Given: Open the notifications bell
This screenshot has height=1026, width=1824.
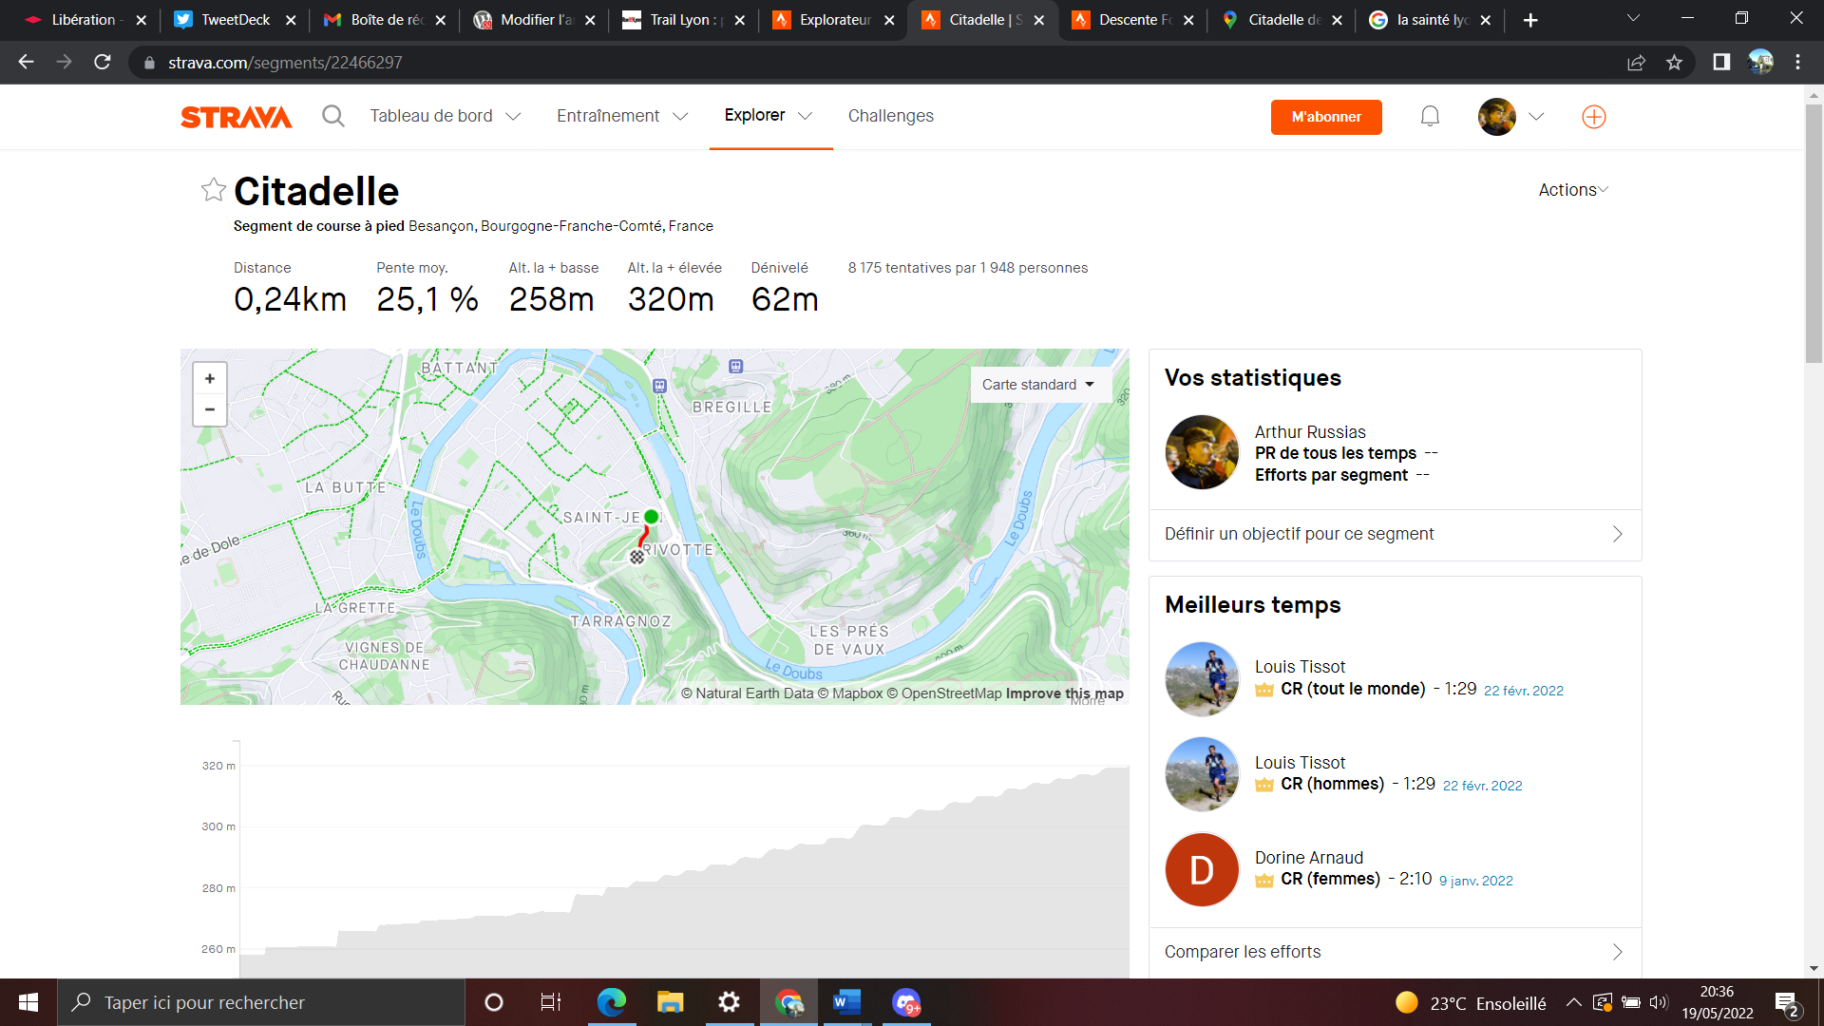Looking at the screenshot, I should (1430, 116).
